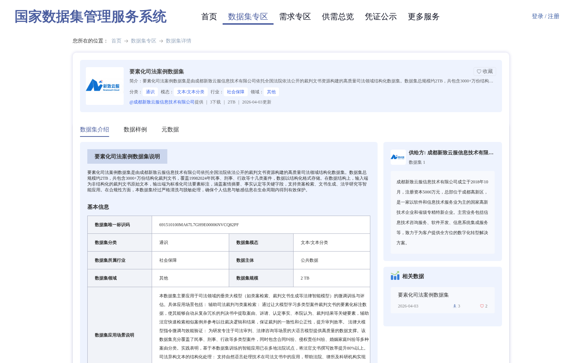The height and width of the screenshot is (363, 582).
Task: Go to 需求专区 in top navigation
Action: pos(295,17)
